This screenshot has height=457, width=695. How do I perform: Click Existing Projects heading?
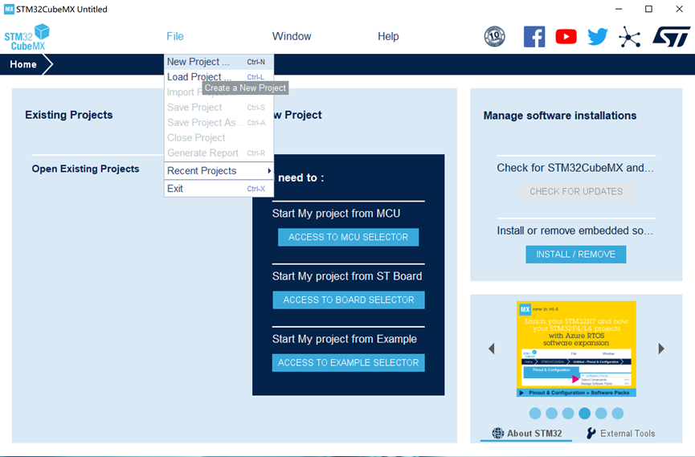(x=69, y=115)
